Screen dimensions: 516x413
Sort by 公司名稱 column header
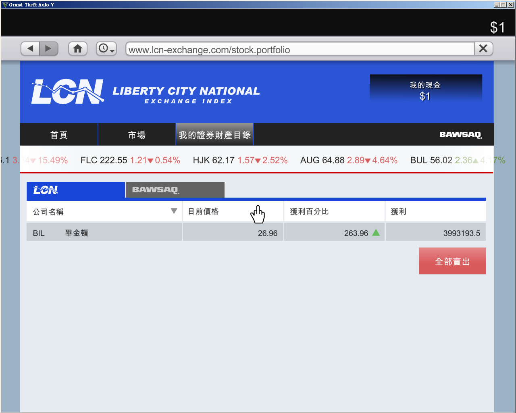click(x=104, y=211)
